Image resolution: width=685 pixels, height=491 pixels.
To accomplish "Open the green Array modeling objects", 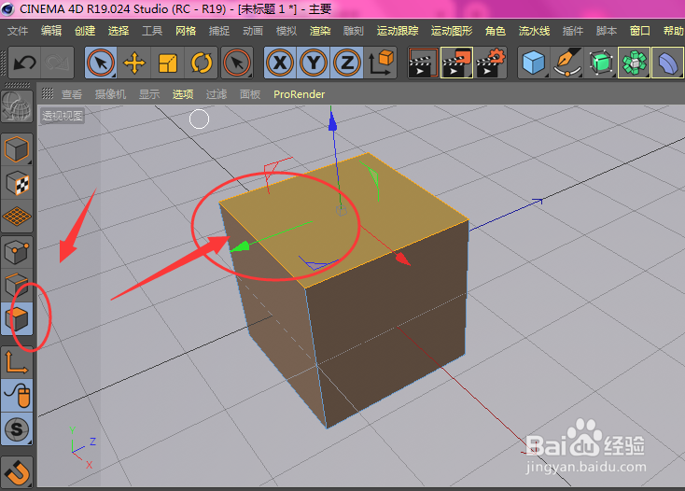I will click(634, 63).
